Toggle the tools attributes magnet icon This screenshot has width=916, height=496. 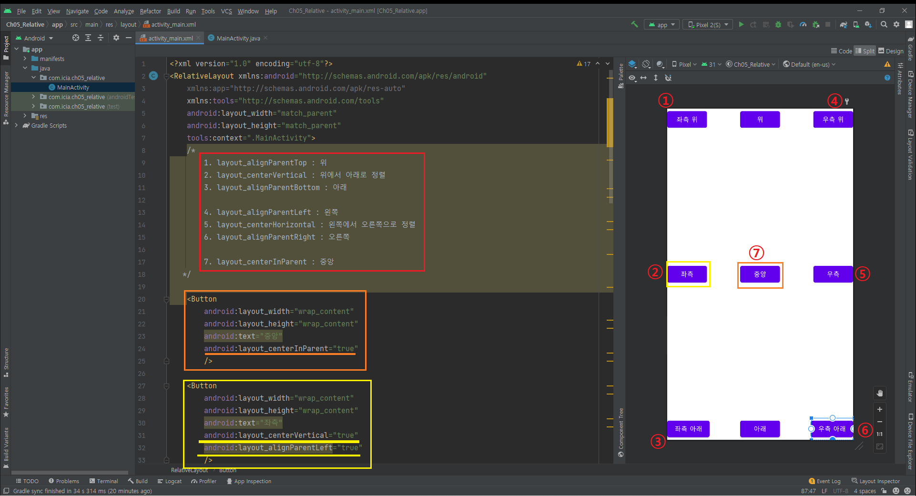(668, 78)
